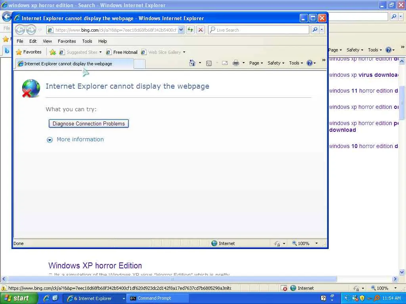Stop loading with the red X icon
Image resolution: width=406 pixels, height=304 pixels.
[x=200, y=30]
